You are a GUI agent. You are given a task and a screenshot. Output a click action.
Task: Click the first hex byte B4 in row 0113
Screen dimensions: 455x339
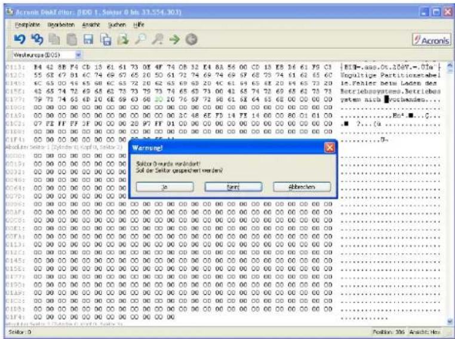tap(38, 67)
